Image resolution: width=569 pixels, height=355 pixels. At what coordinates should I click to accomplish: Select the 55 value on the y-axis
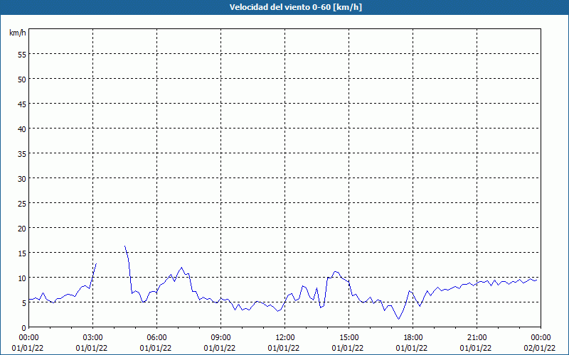click(22, 55)
